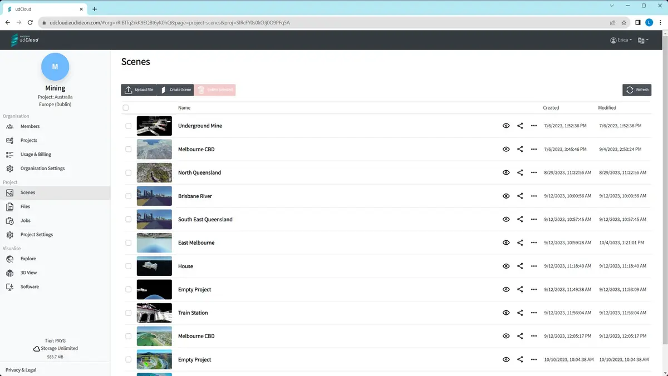Check the South East Queensland checkbox
The height and width of the screenshot is (376, 668).
point(129,219)
